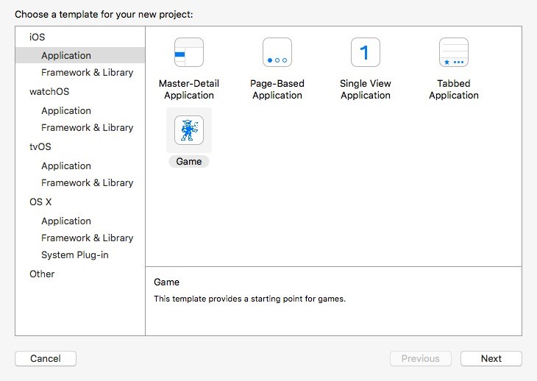This screenshot has height=381, width=537.
Task: Click the Next button
Action: coord(491,359)
